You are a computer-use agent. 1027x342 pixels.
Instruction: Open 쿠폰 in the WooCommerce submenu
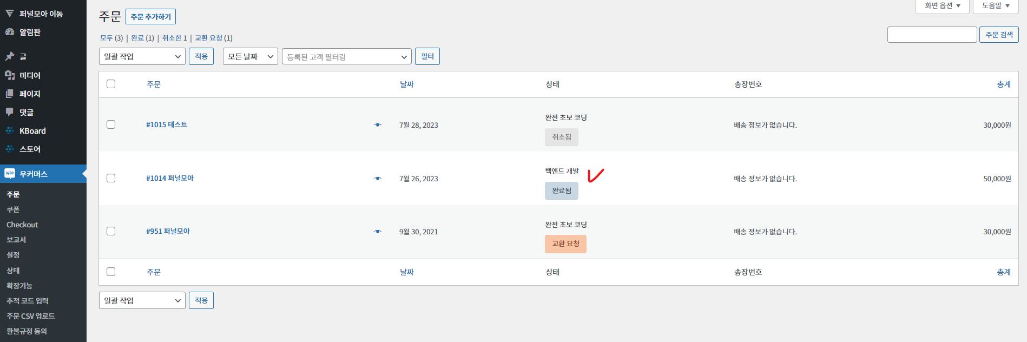point(13,209)
